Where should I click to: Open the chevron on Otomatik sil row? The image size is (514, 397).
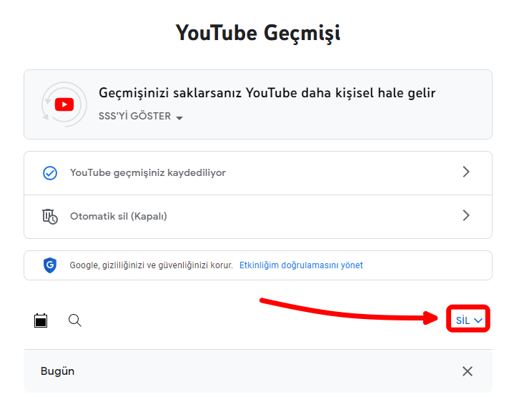pyautogui.click(x=466, y=215)
